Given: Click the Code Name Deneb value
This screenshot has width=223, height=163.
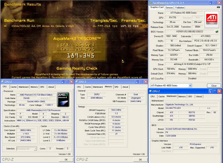Looking at the screenshot, I should pos(26,98).
